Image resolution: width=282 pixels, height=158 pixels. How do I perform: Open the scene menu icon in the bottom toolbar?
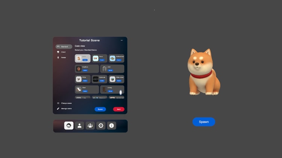point(69,126)
